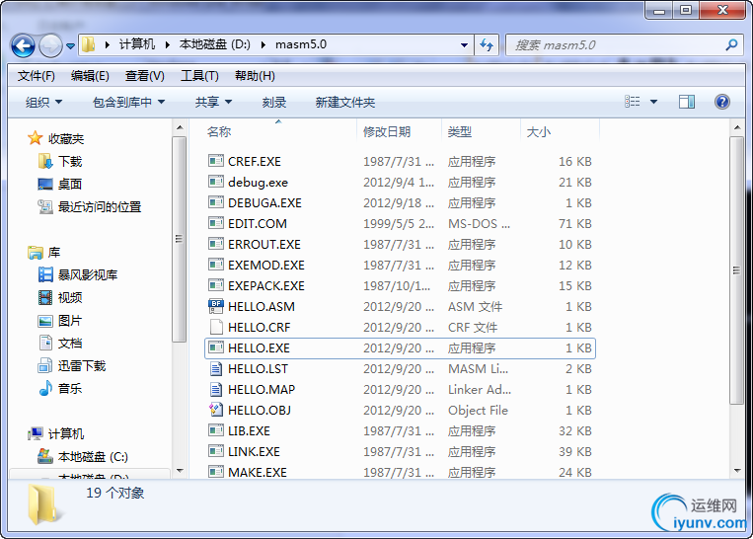
Task: Click the change view icon
Action: 632,102
